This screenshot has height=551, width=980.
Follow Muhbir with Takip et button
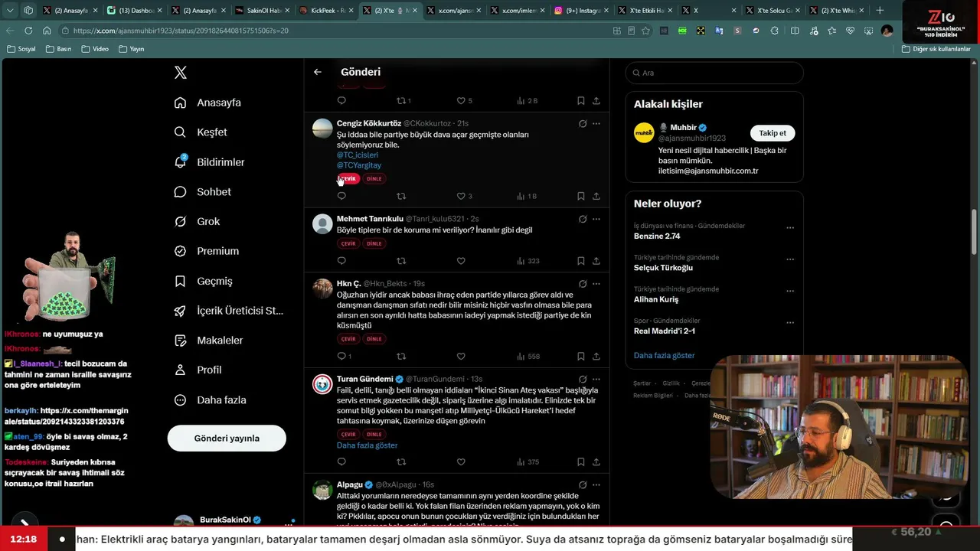(773, 133)
